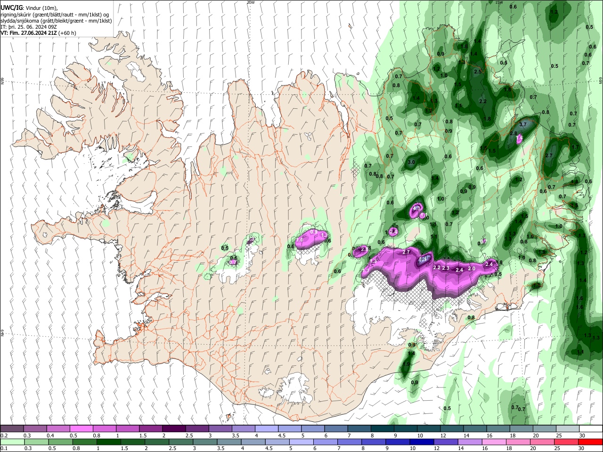Screen dimensions: 603x452
Task: Click the white "2.0" snowfall value on the map
Action: click(x=472, y=269)
